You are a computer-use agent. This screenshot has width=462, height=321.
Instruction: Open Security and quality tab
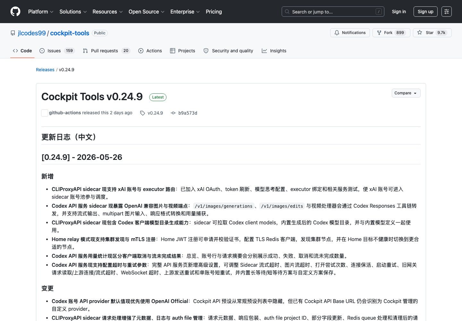click(x=228, y=51)
